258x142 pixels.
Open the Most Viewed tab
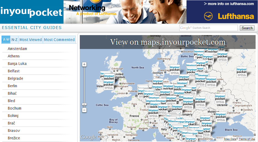click(x=31, y=40)
